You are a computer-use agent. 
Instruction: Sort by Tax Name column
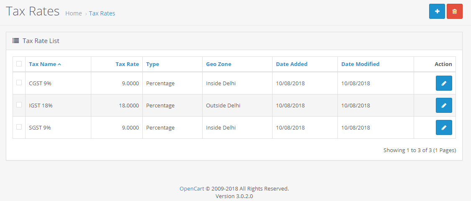pyautogui.click(x=42, y=64)
